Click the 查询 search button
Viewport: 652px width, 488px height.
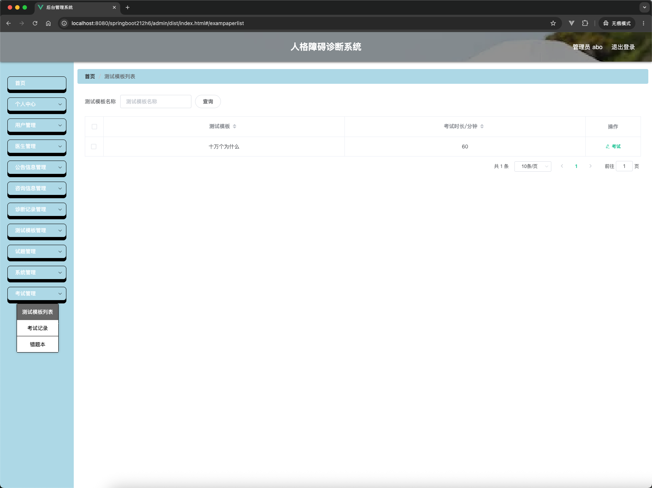pyautogui.click(x=208, y=102)
